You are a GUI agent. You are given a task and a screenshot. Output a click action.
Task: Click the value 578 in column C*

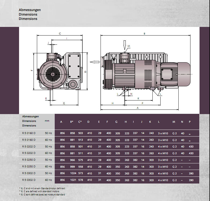point(81,180)
